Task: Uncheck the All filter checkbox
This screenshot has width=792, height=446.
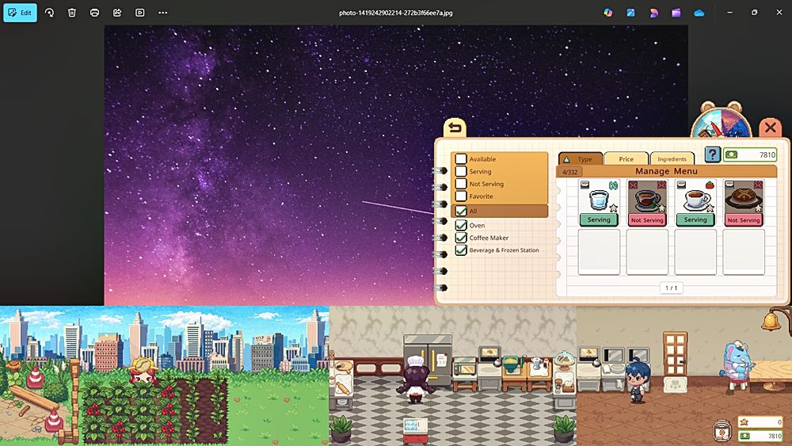Action: pyautogui.click(x=461, y=212)
